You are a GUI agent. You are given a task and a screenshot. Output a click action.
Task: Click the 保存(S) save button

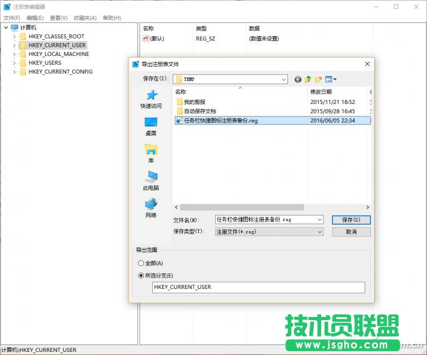352,220
